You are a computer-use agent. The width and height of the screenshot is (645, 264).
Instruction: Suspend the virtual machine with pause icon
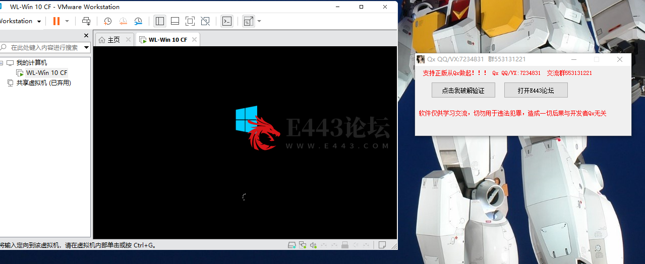(x=56, y=21)
